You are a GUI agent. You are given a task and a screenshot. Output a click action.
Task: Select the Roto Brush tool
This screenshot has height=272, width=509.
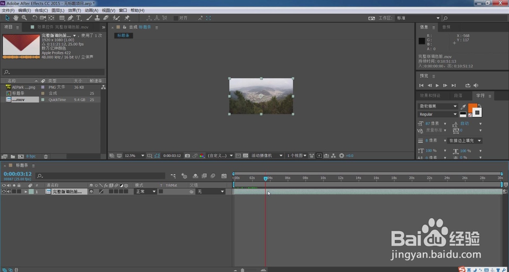116,18
